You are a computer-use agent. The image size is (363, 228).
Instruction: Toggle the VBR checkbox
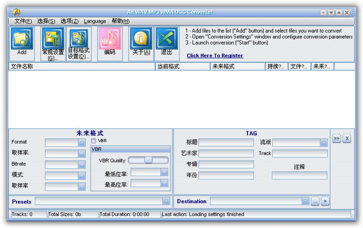point(94,141)
